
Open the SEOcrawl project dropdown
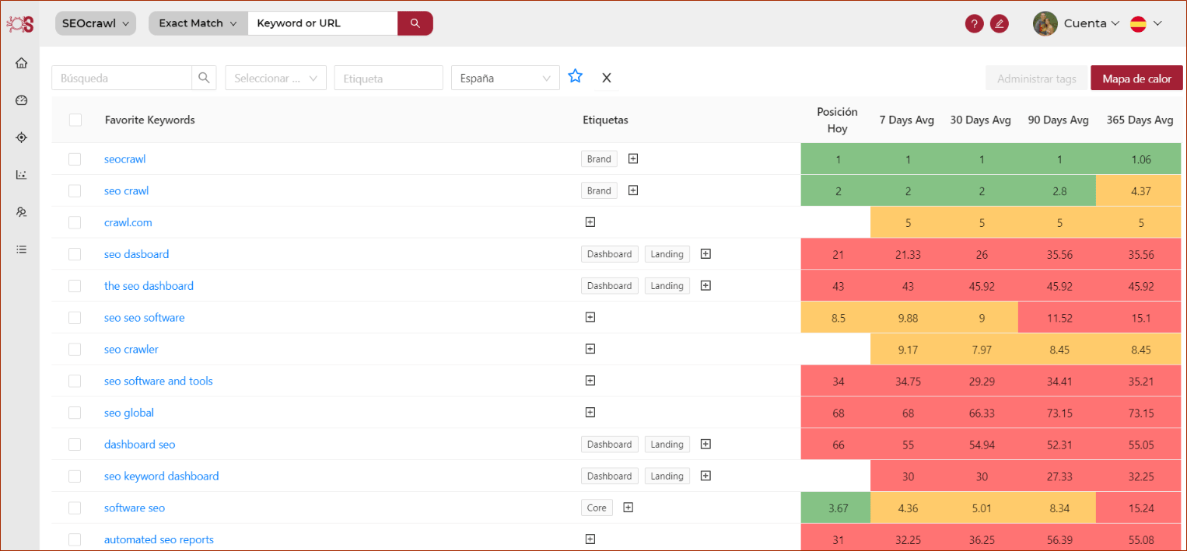point(95,23)
